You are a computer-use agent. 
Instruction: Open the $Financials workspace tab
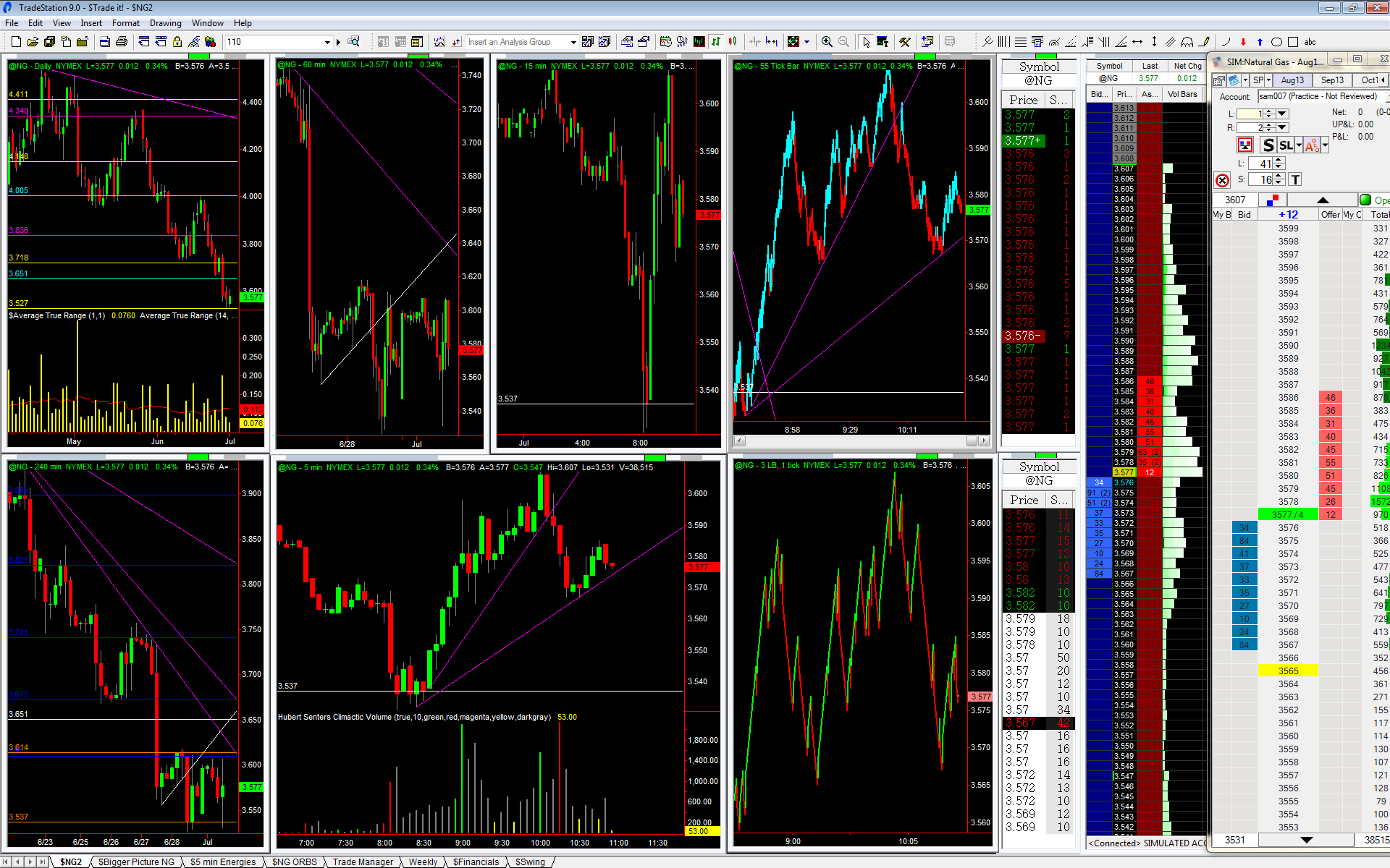click(476, 861)
